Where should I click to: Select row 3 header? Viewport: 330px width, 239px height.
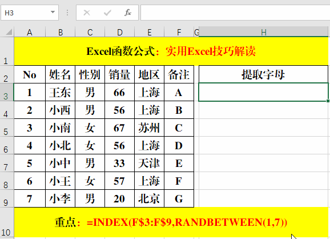tap(7, 92)
